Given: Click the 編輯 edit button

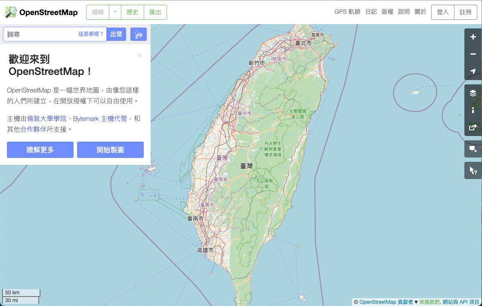Looking at the screenshot, I should point(98,12).
